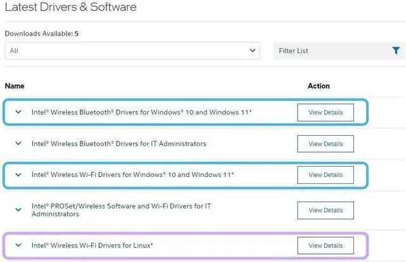View Details for PROSet/Wireless Software row
This screenshot has width=406, height=262.
325,210
